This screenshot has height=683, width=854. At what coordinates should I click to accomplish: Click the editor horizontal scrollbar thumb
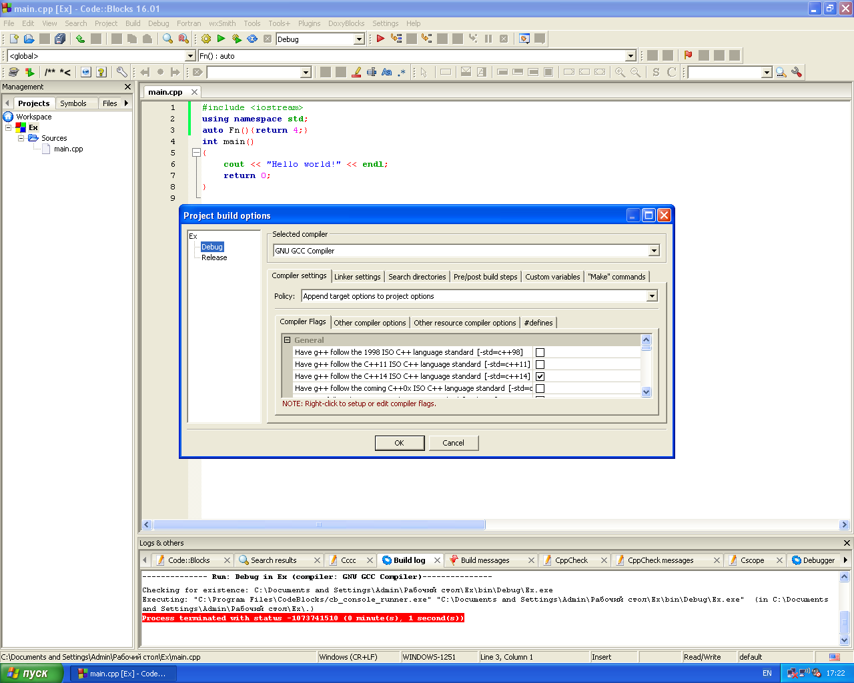click(x=319, y=525)
